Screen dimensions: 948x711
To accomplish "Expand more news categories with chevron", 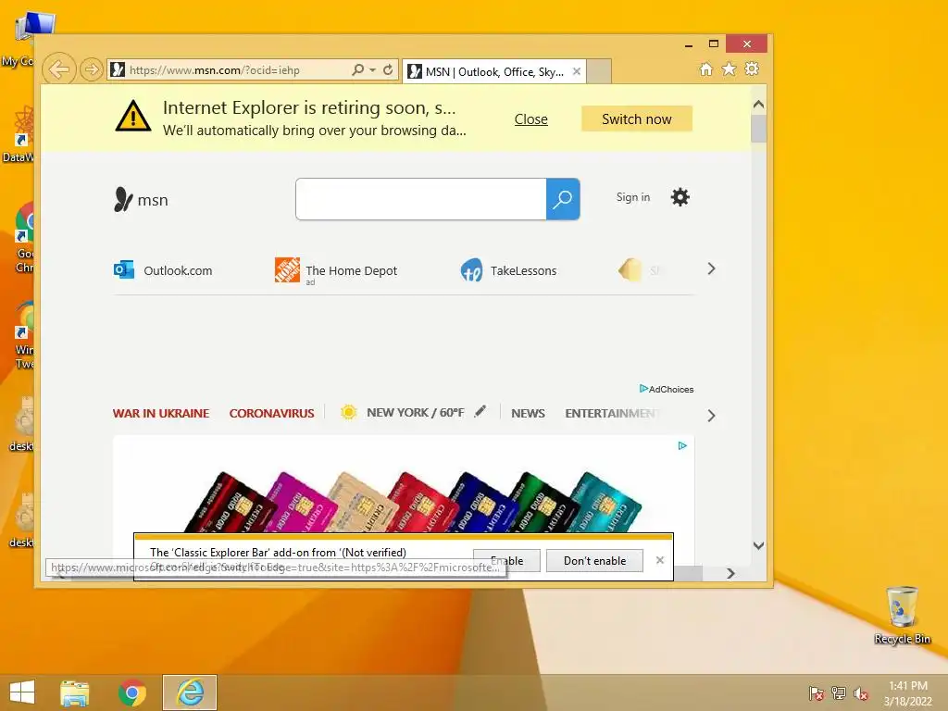I will [711, 416].
